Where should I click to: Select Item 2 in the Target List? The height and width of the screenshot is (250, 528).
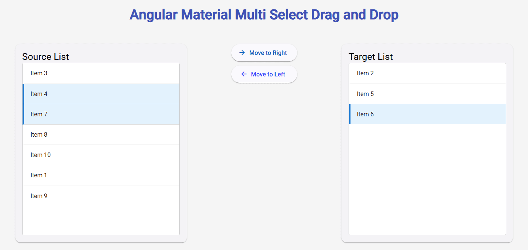[x=427, y=73]
